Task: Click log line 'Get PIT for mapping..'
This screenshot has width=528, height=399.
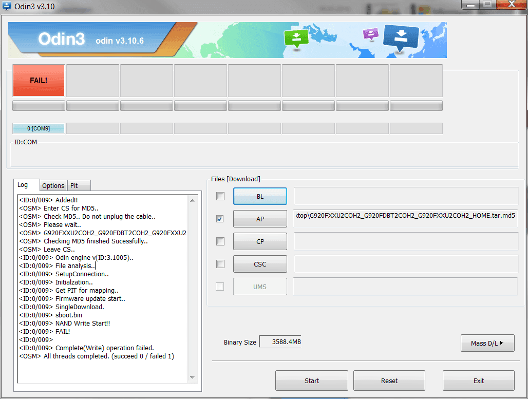Action: pos(69,290)
